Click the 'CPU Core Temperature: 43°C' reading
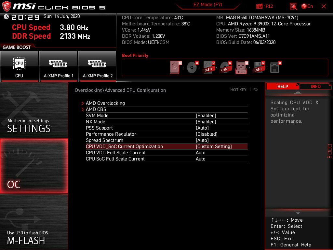333x250 pixels. tap(153, 18)
